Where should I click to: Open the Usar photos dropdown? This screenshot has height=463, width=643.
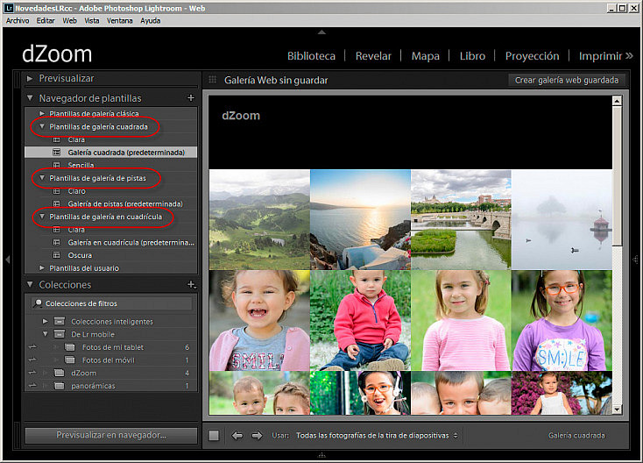pos(377,436)
